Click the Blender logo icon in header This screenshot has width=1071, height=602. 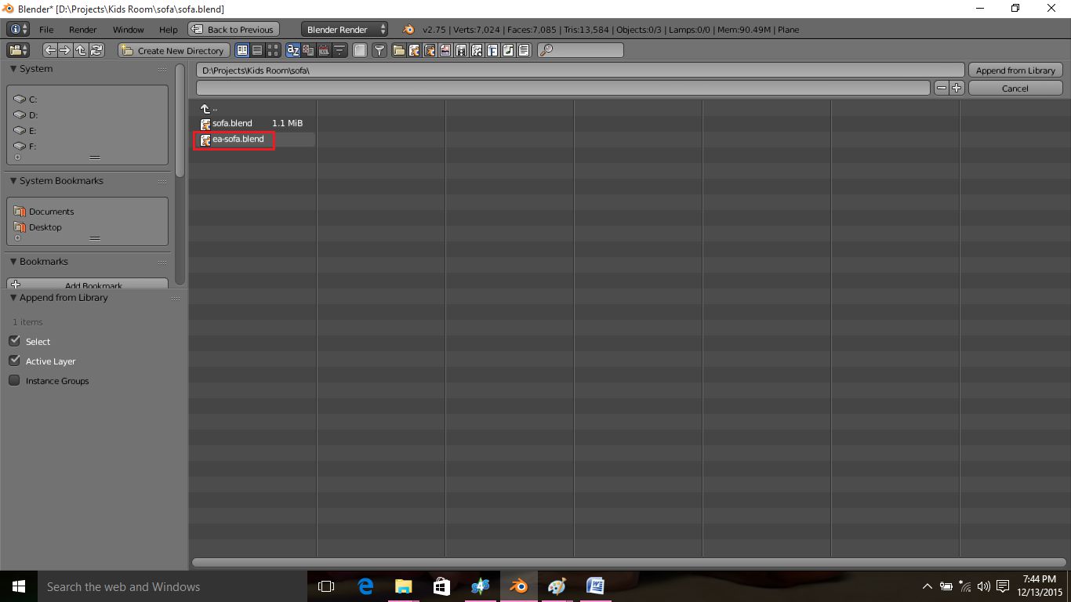[x=408, y=29]
